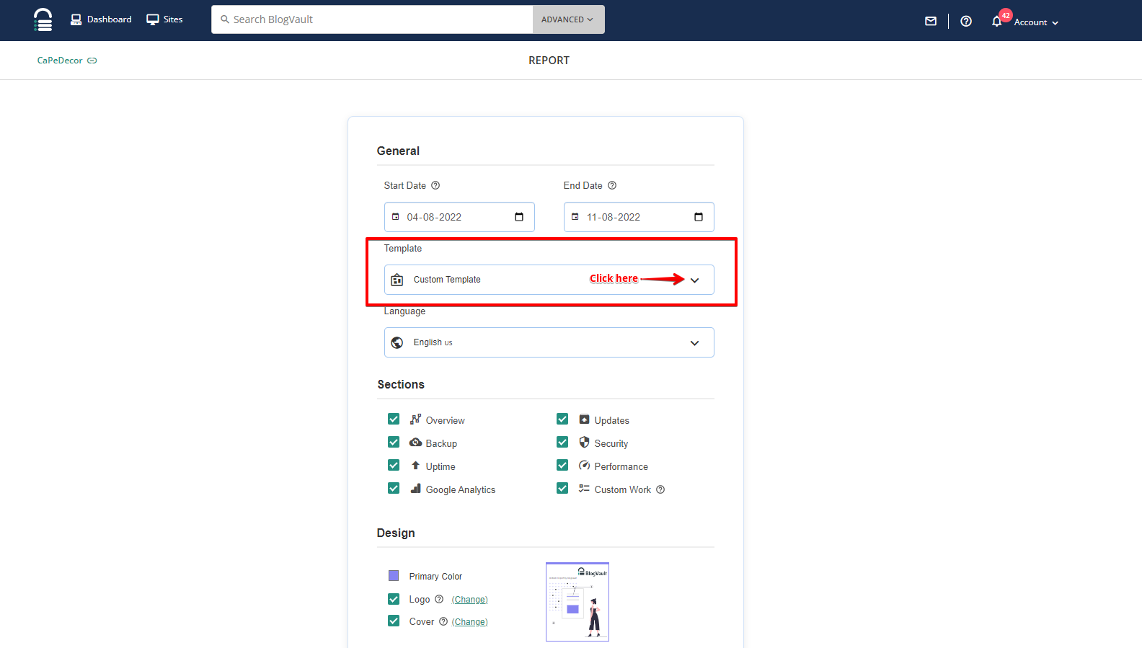Click the Custom Work help icon
Image resolution: width=1142 pixels, height=648 pixels.
pyautogui.click(x=660, y=489)
